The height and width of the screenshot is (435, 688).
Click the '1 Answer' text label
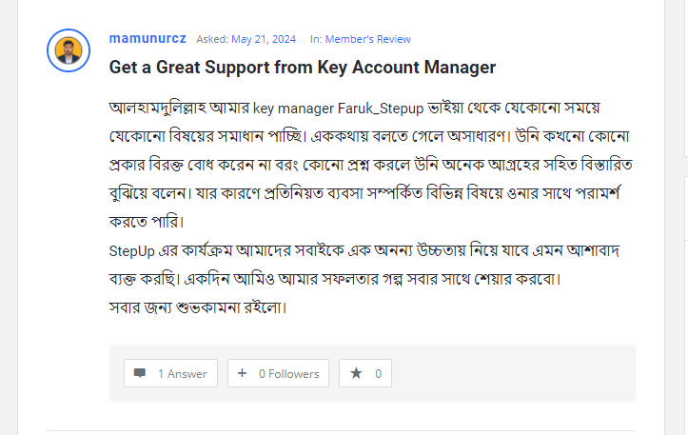[x=182, y=374]
